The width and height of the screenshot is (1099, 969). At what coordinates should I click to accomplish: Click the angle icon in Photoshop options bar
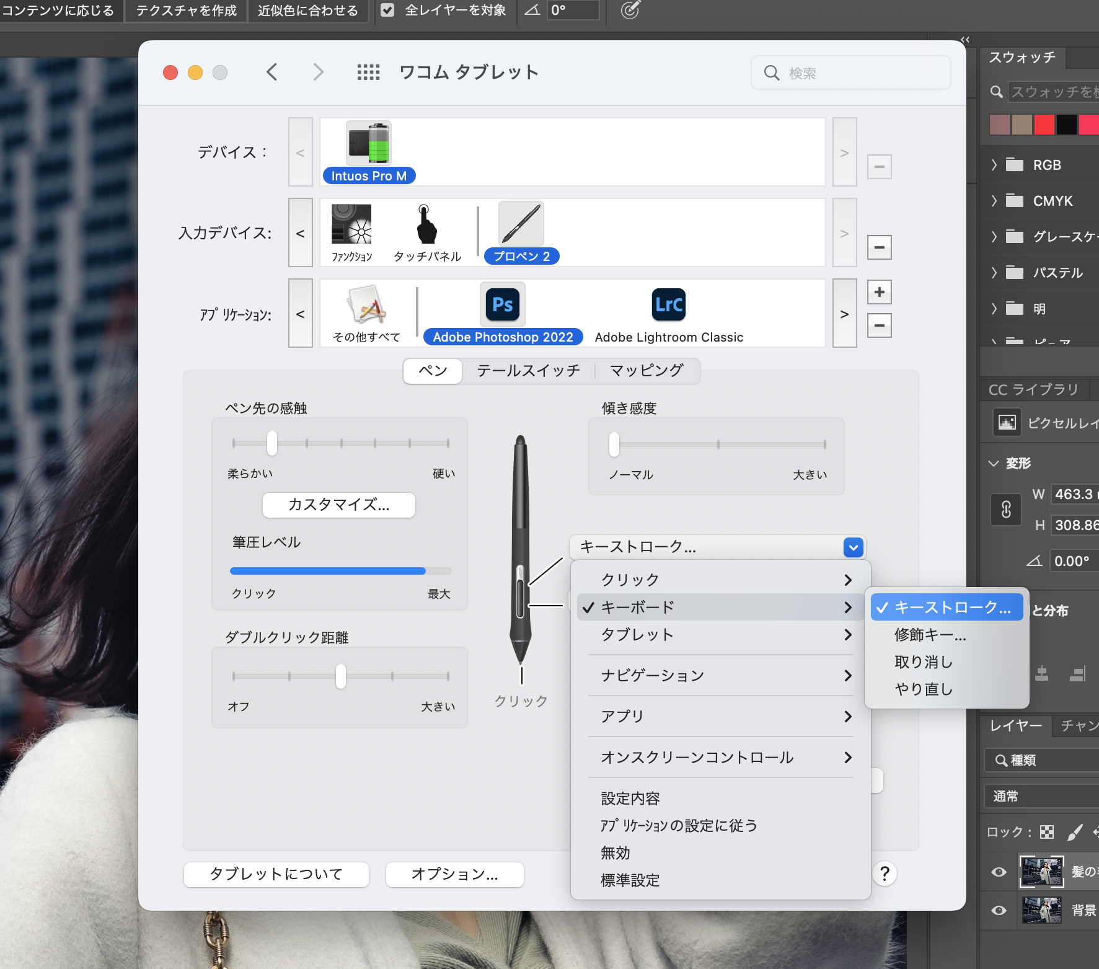coord(532,10)
